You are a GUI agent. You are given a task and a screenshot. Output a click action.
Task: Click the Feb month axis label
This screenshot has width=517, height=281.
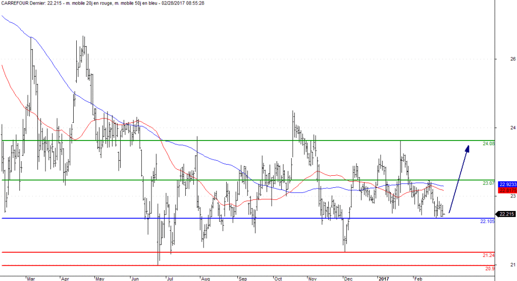tap(418, 278)
